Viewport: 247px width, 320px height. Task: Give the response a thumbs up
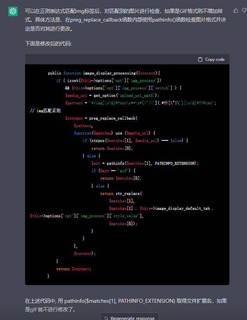[235, 11]
